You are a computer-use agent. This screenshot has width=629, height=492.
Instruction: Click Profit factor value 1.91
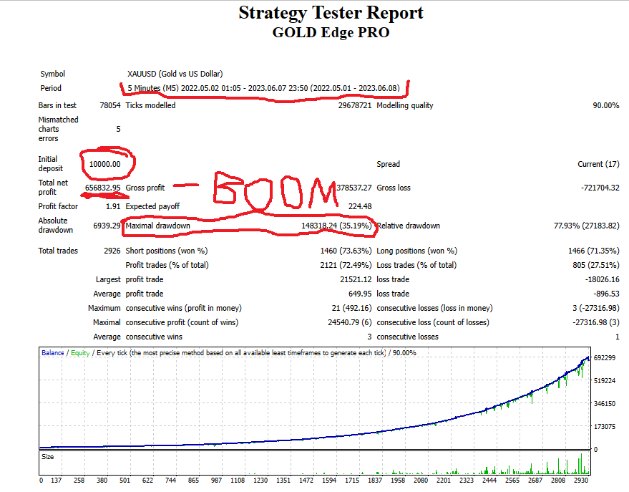[x=113, y=206]
